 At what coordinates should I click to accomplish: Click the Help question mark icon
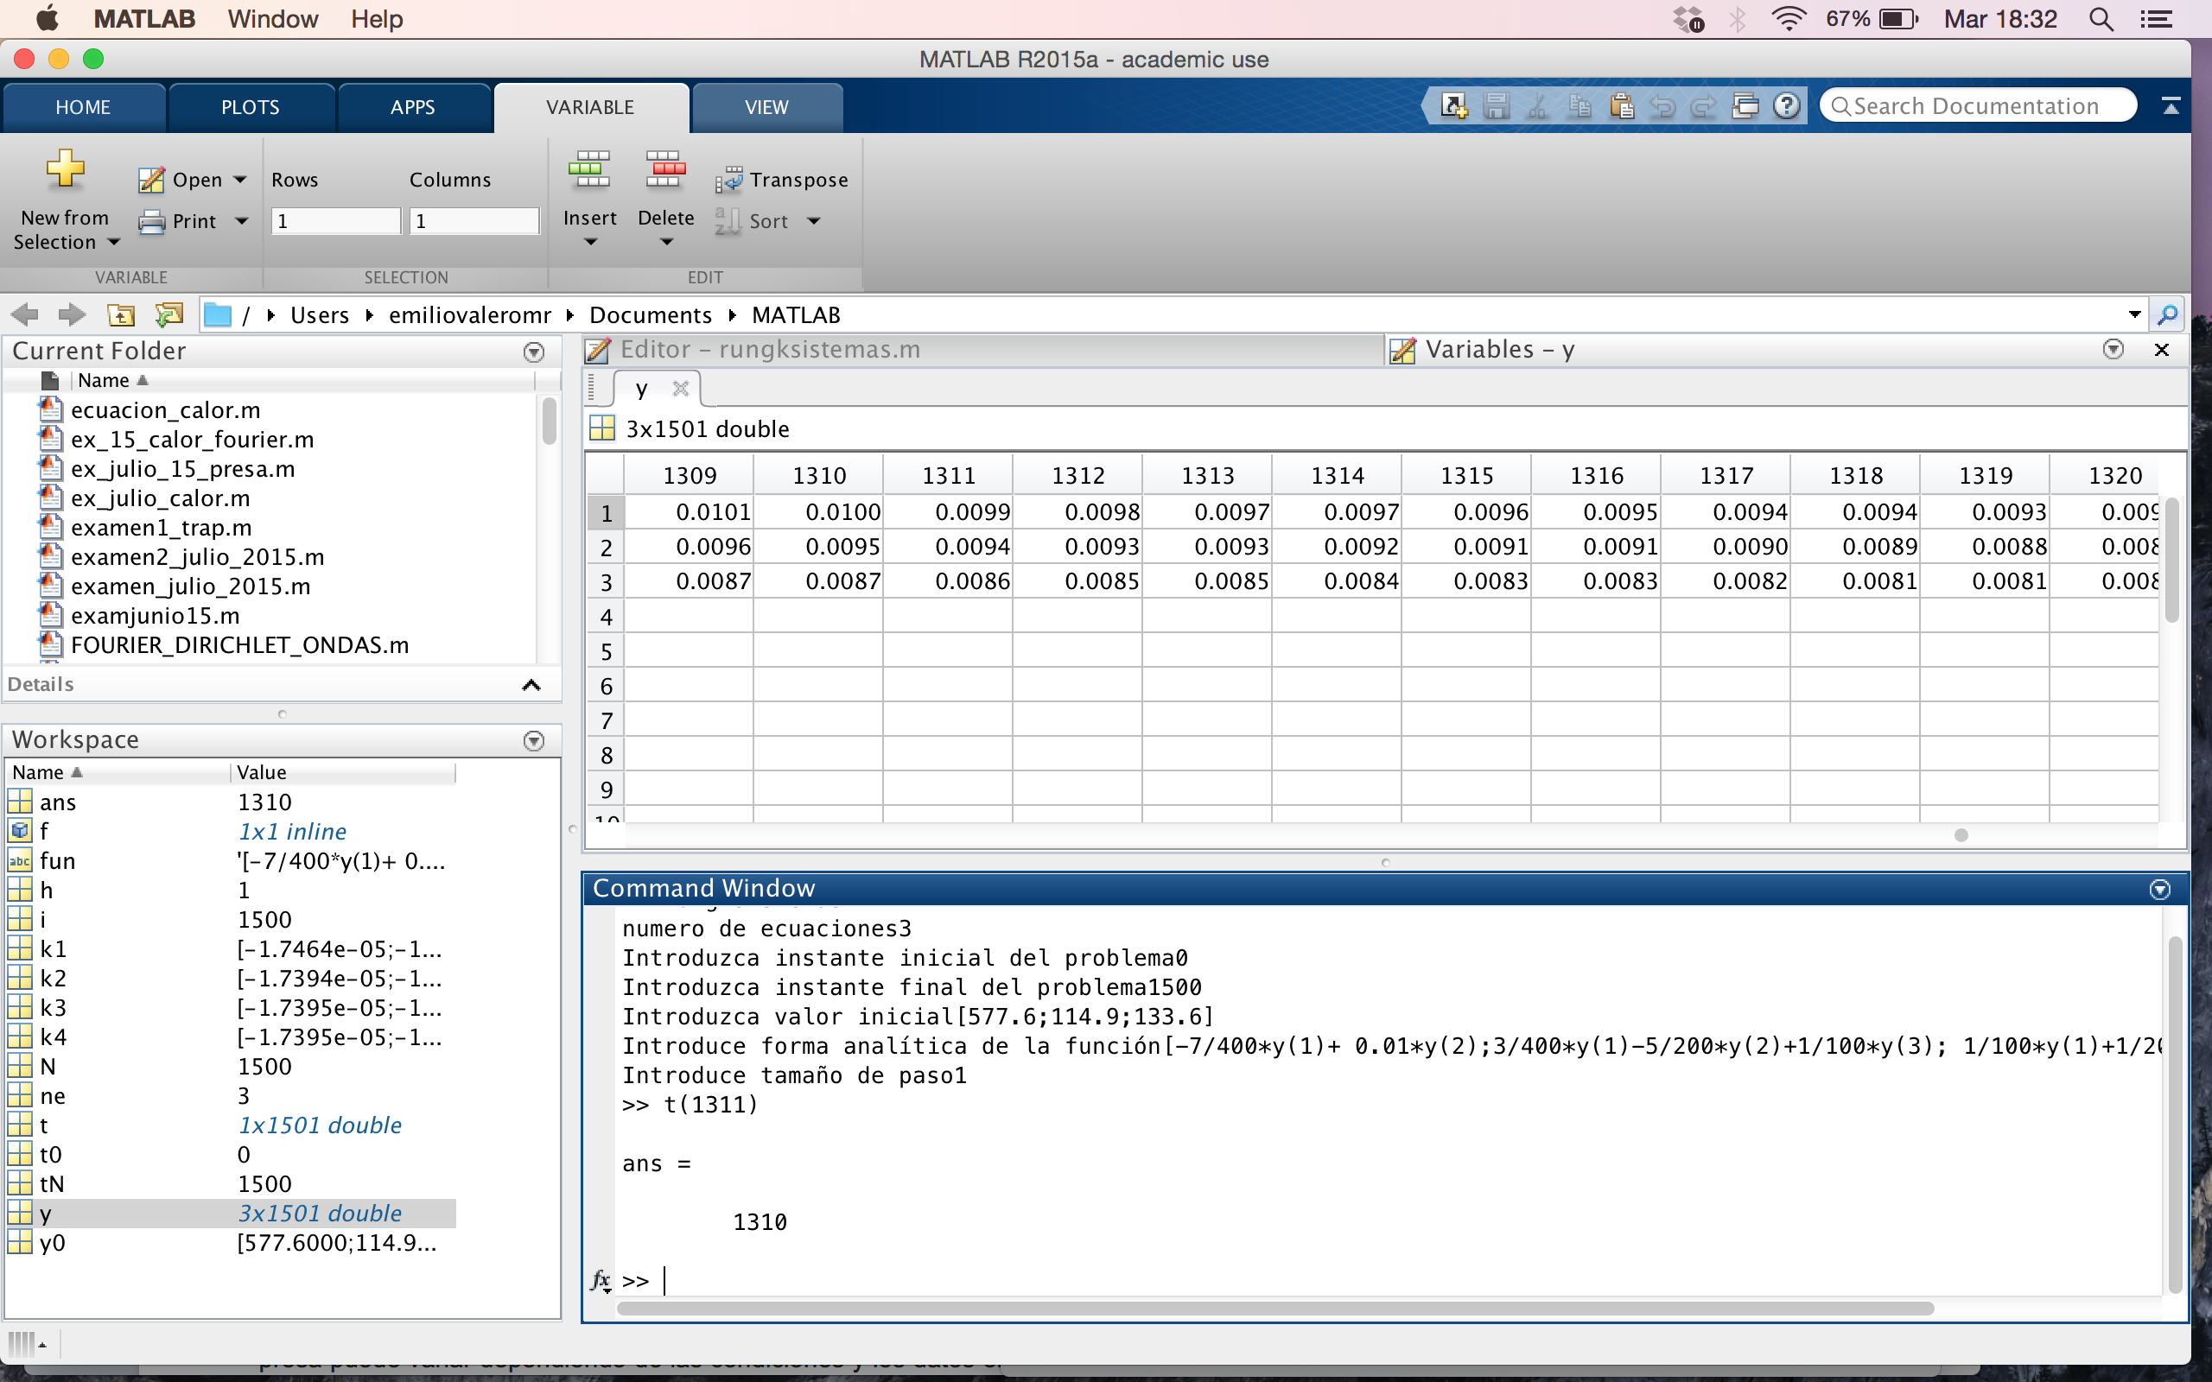[x=1786, y=106]
